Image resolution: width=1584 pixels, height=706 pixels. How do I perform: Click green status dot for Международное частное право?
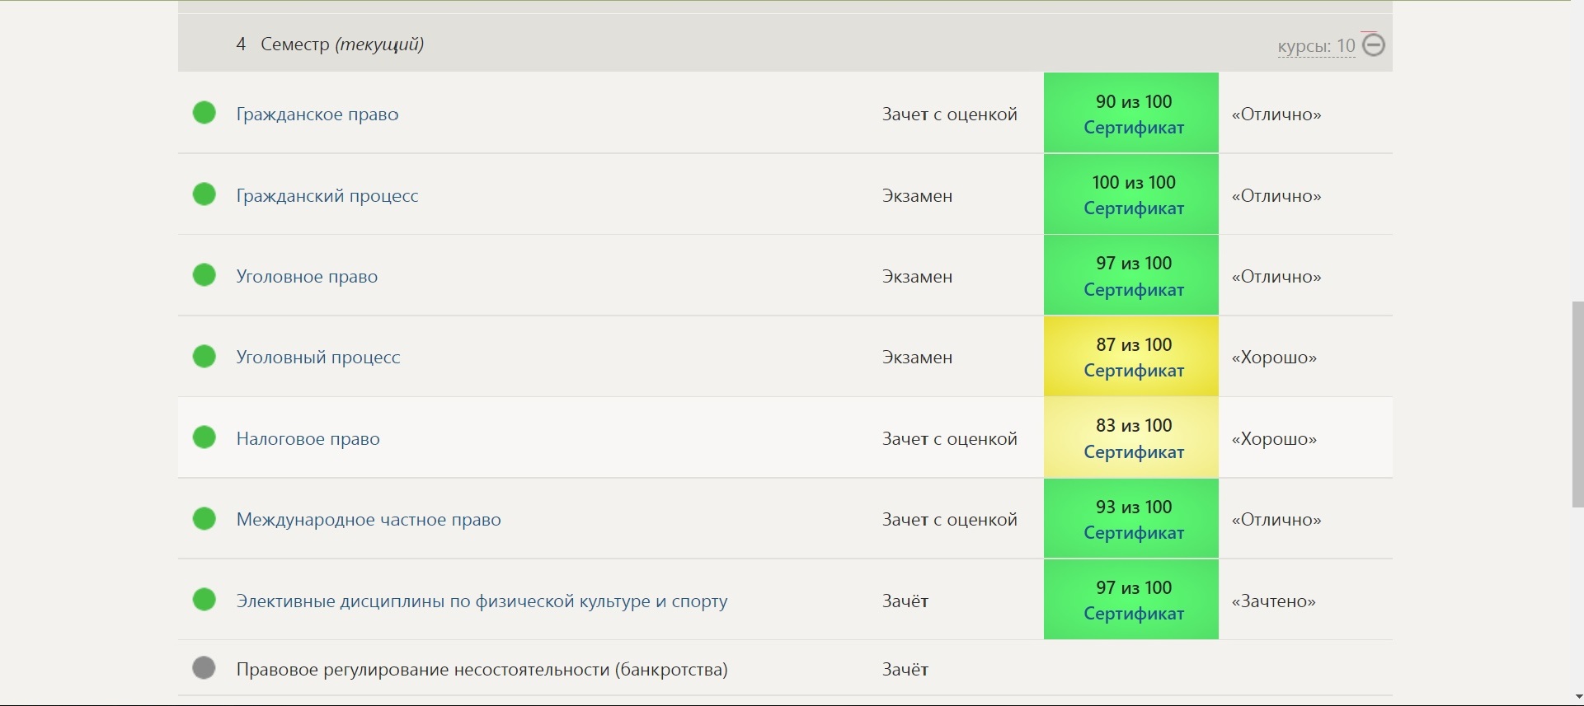(204, 518)
